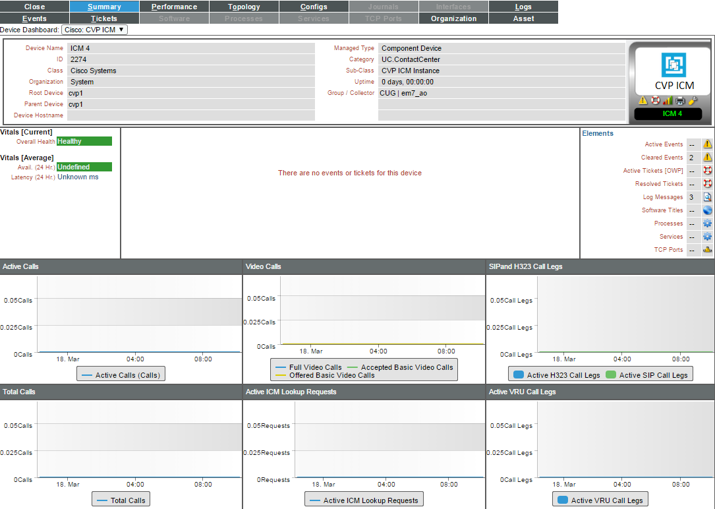
Task: Open device tools via the wrench icon
Action: (x=693, y=100)
